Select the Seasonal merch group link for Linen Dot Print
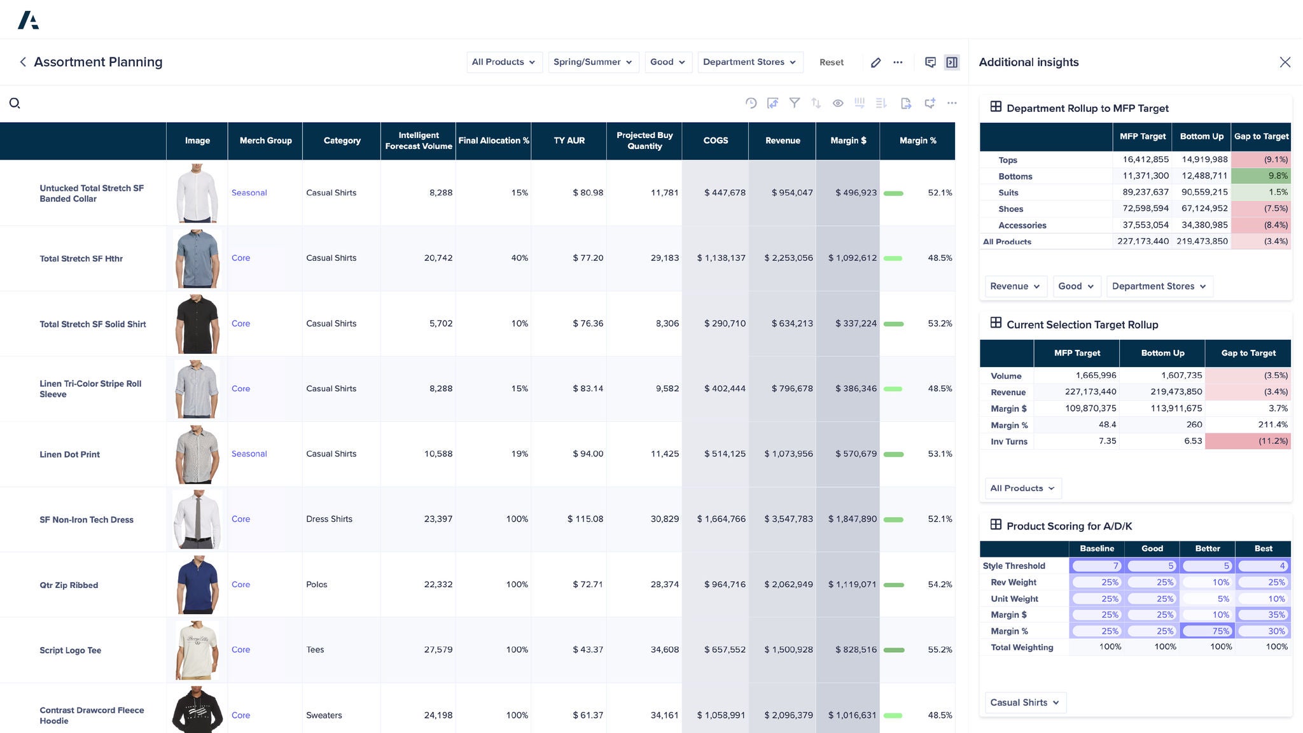1303x733 pixels. click(x=249, y=454)
